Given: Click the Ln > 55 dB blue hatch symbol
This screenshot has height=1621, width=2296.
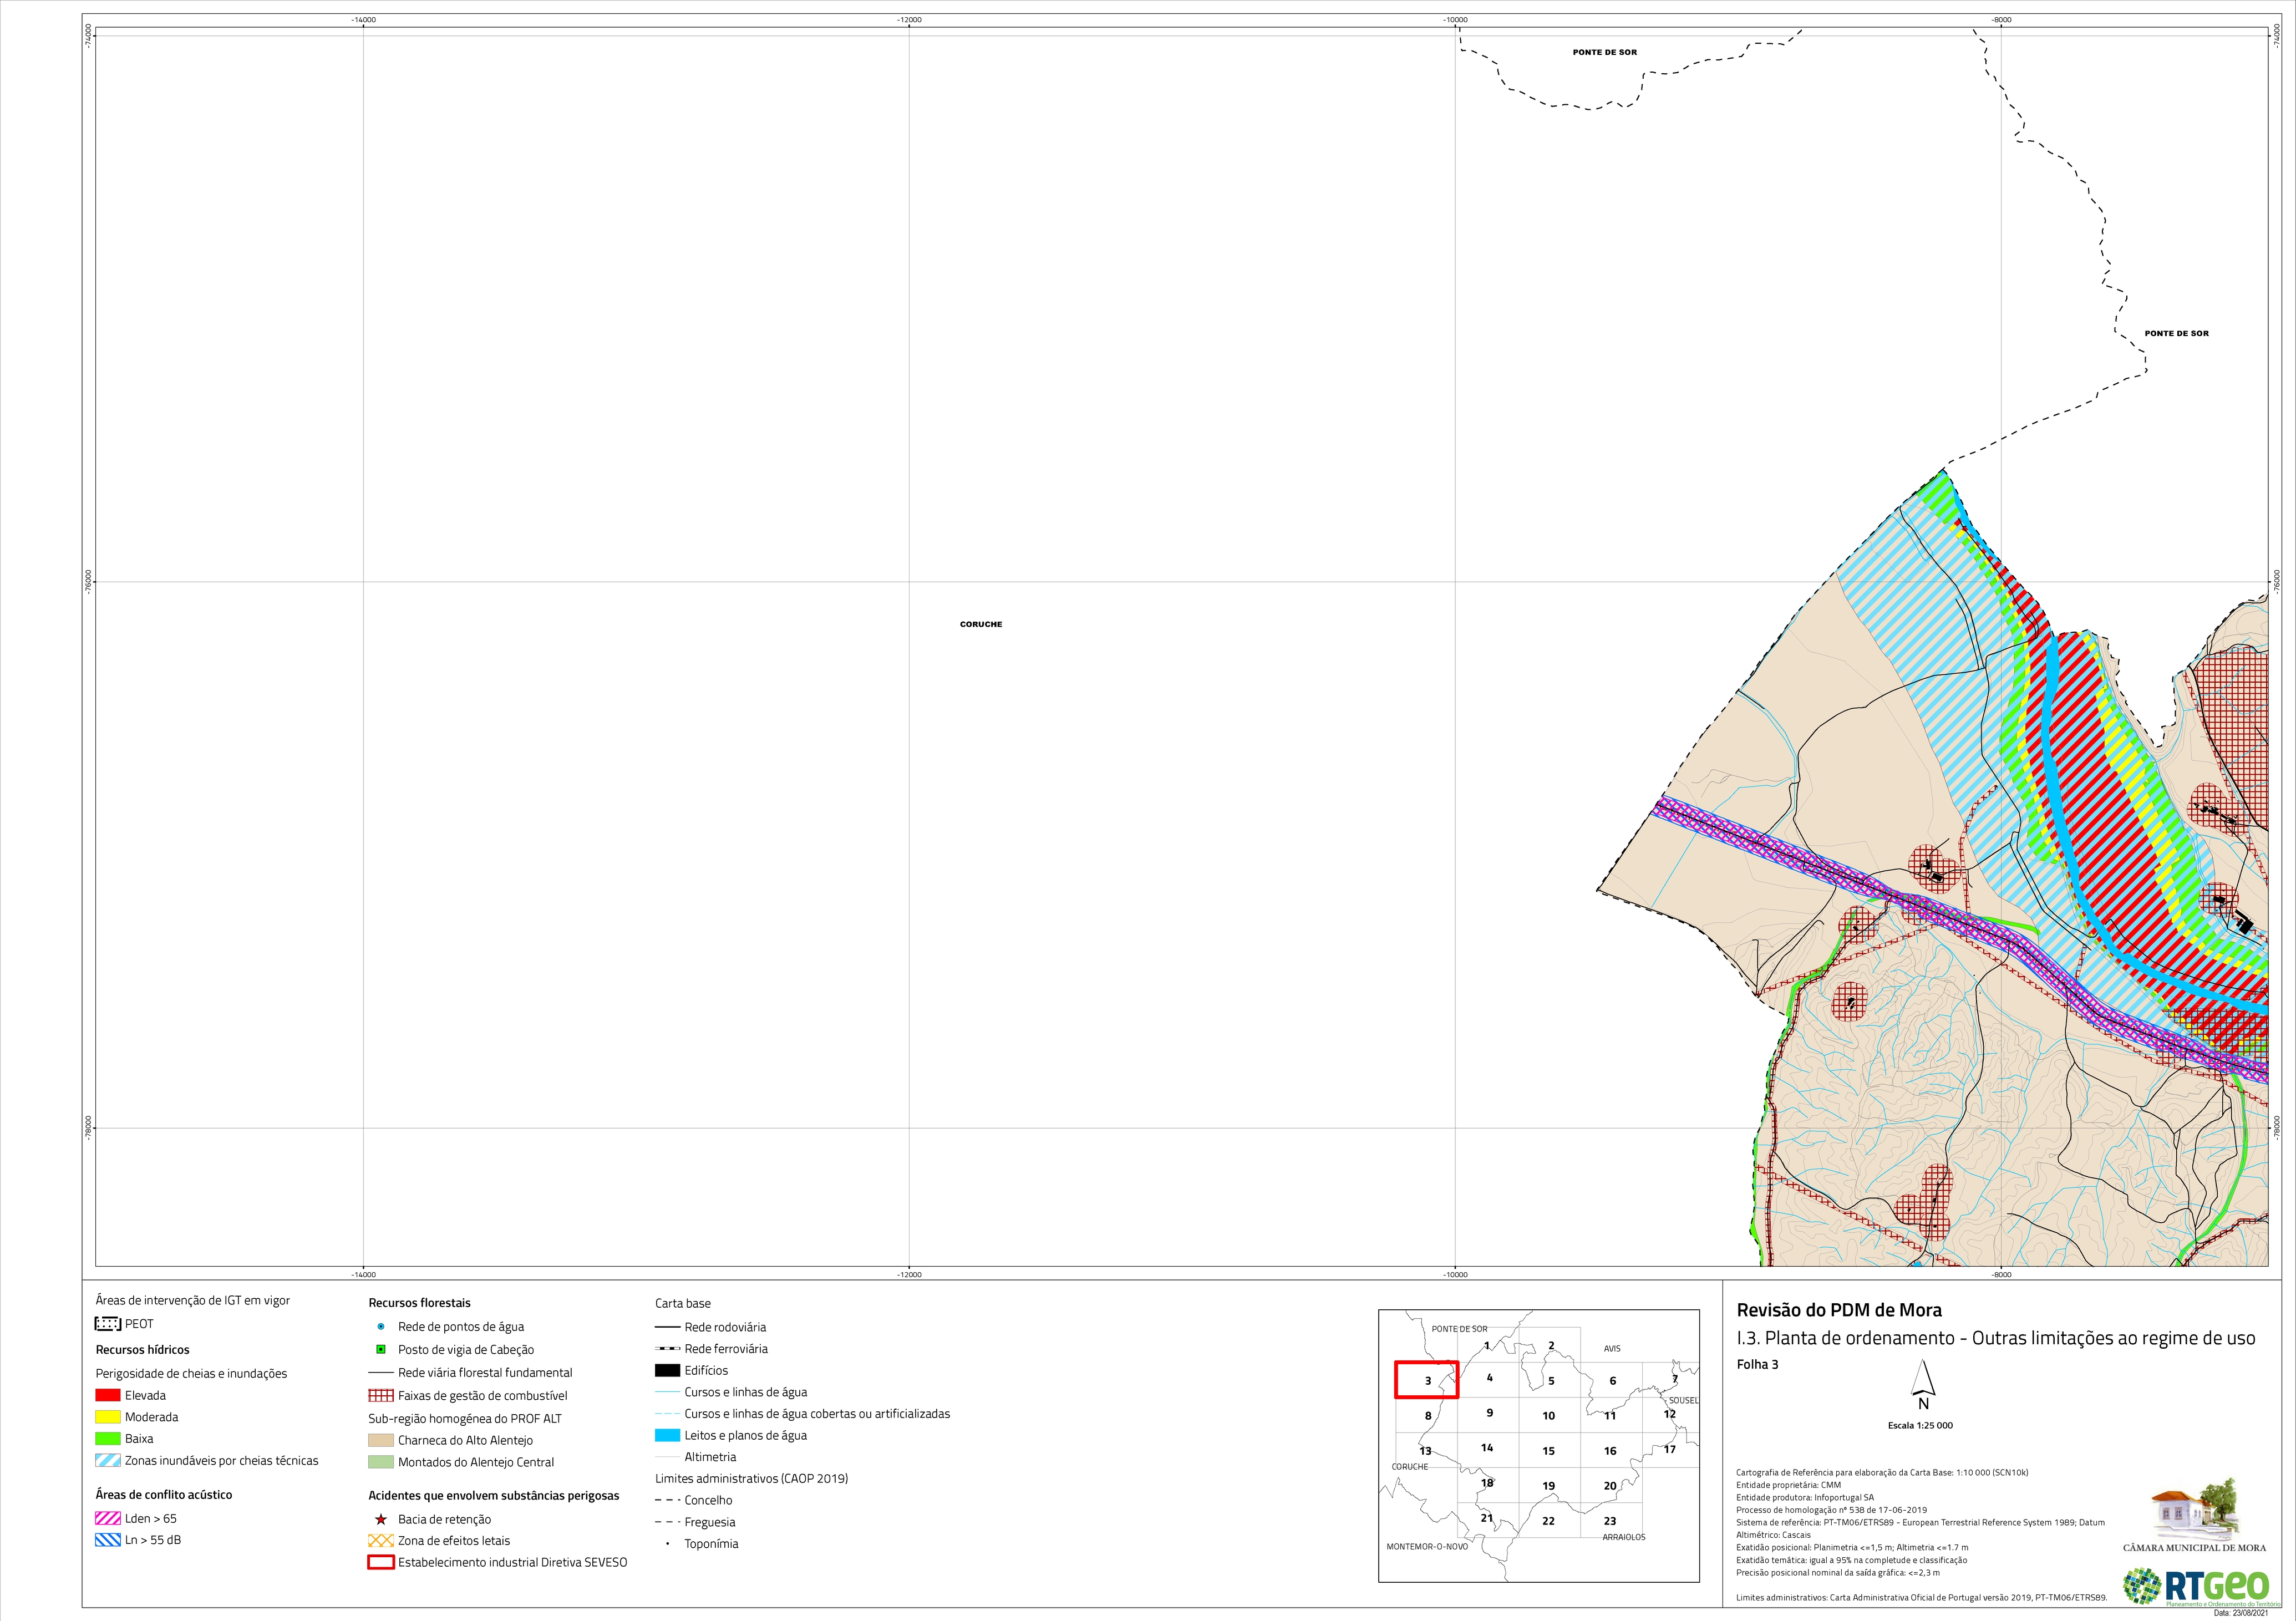Looking at the screenshot, I should (108, 1540).
